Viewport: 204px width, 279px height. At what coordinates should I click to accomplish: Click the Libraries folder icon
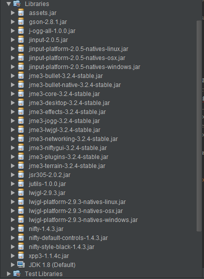click(17, 3)
